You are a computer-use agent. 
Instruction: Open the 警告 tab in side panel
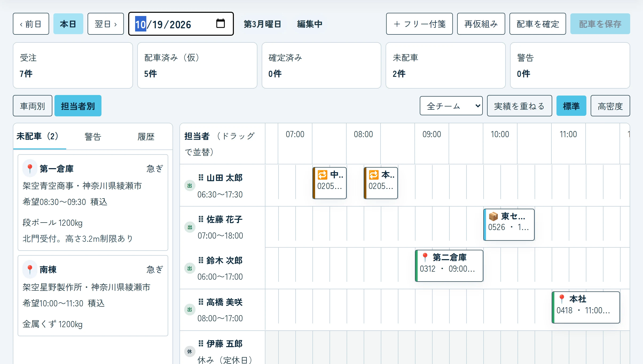[93, 136]
